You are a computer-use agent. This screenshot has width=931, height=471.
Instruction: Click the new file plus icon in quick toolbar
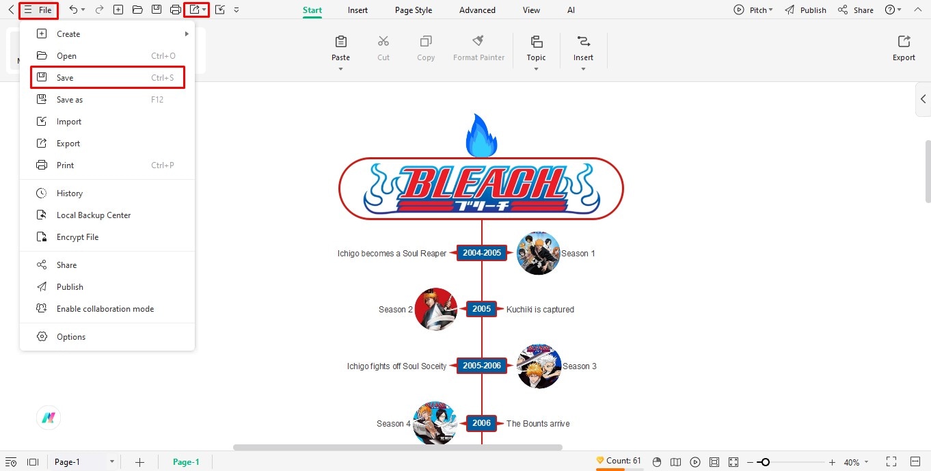pyautogui.click(x=118, y=10)
